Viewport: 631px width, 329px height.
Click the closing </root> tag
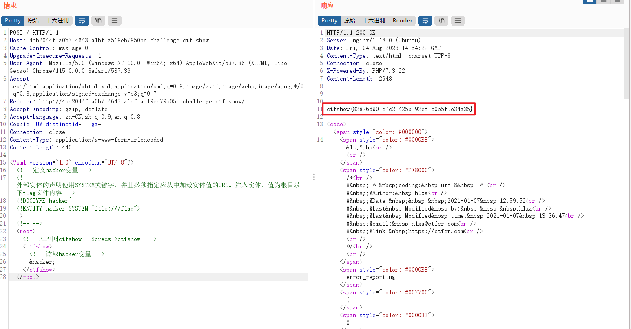tap(28, 277)
